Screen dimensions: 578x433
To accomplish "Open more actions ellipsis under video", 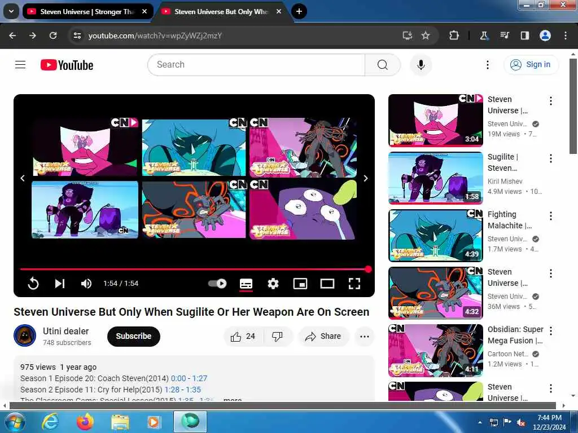I will [x=364, y=336].
